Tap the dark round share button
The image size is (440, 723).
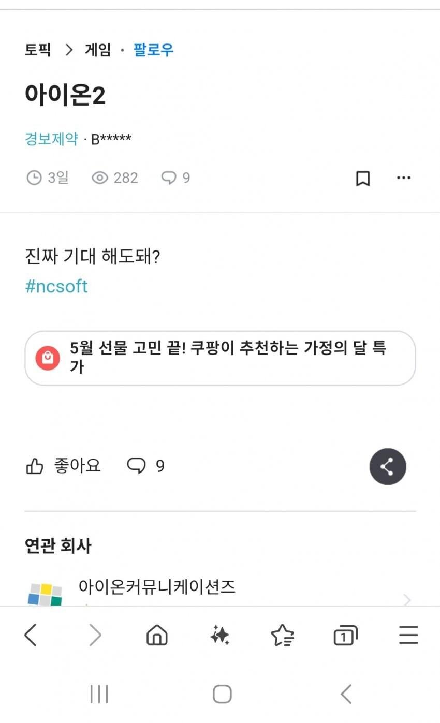[387, 466]
